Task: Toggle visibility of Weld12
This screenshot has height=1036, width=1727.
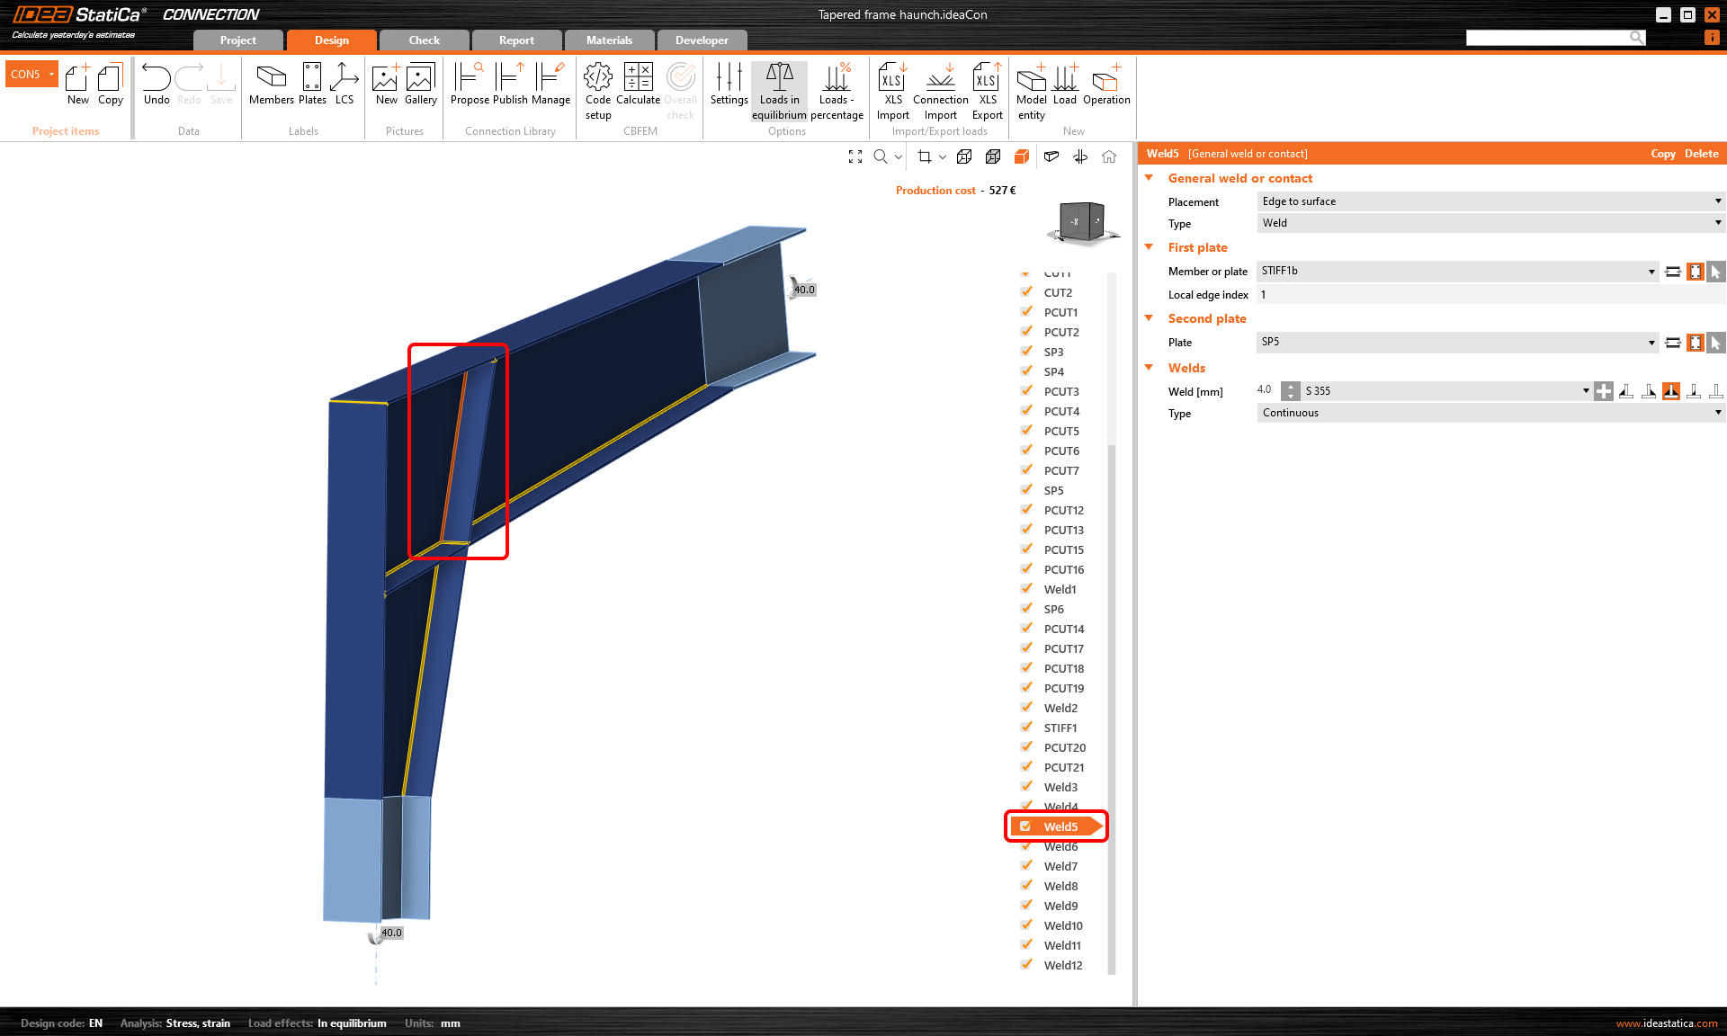Action: tap(1026, 964)
